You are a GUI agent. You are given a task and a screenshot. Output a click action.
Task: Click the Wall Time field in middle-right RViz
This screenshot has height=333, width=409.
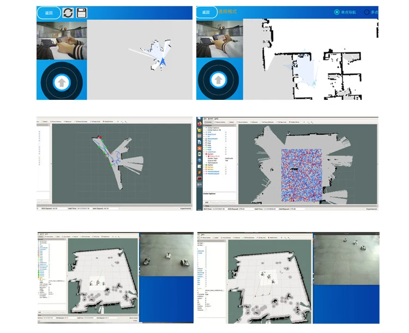click(x=270, y=209)
